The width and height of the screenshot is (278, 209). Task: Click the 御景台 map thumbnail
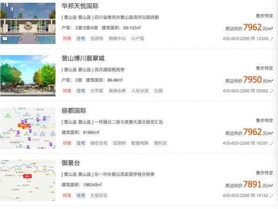28,180
